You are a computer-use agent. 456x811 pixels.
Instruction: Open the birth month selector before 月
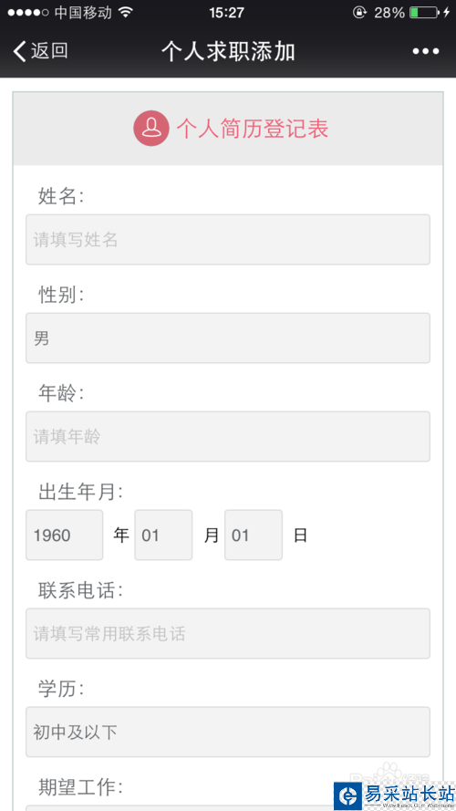click(163, 535)
